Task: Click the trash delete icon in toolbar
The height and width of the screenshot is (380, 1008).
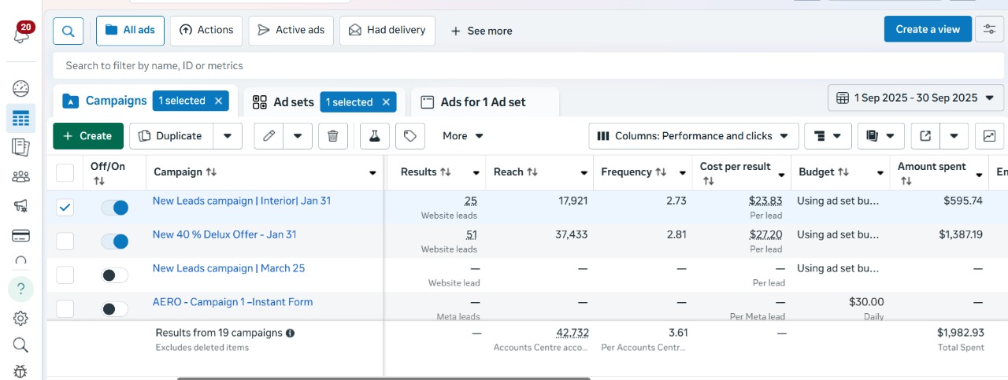Action: 332,136
